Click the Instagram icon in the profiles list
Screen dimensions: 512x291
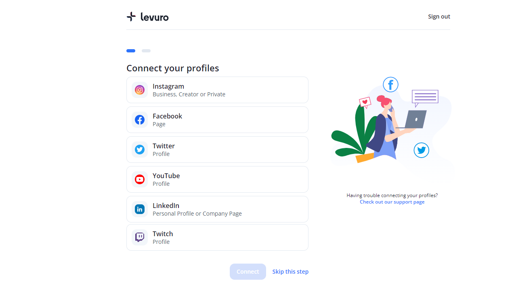coord(139,90)
